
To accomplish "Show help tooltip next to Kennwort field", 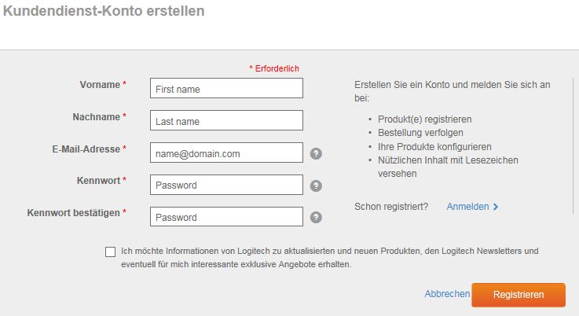I will tap(316, 186).
